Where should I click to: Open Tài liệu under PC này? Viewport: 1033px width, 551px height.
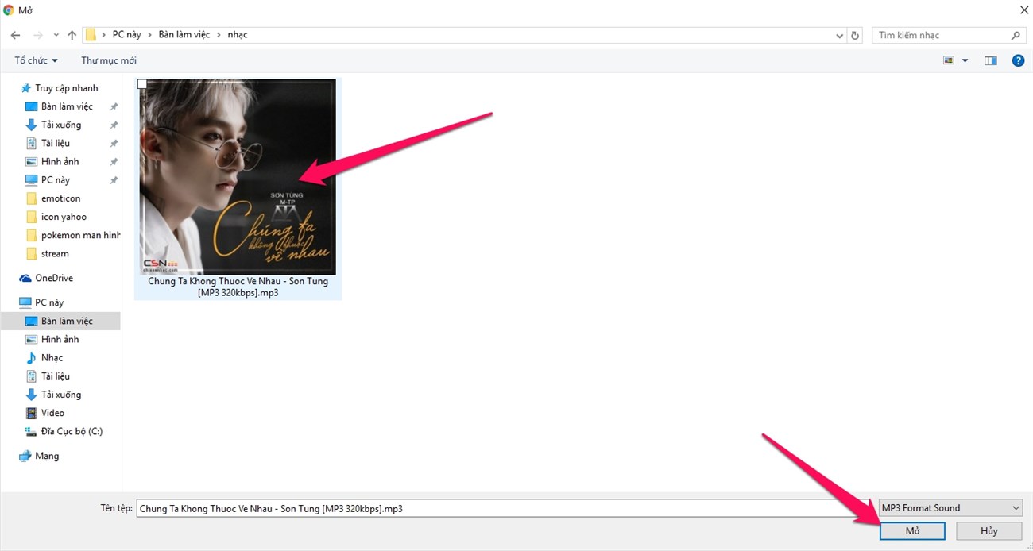tap(56, 376)
